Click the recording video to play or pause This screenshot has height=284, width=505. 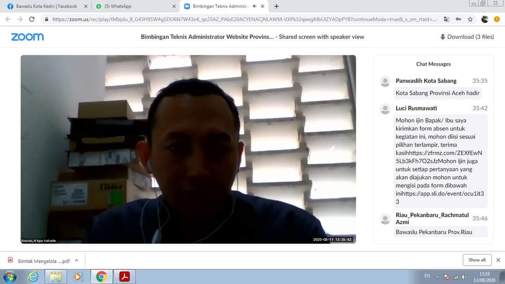click(x=188, y=149)
